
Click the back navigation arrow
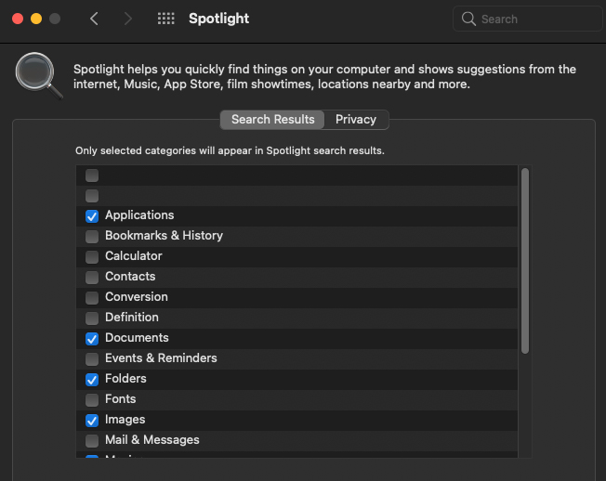click(94, 19)
